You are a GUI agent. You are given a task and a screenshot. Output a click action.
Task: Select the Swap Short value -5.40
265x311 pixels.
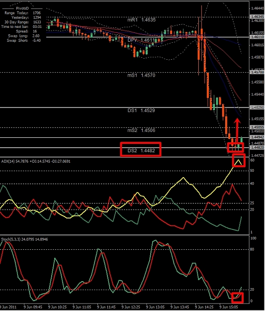[36, 40]
